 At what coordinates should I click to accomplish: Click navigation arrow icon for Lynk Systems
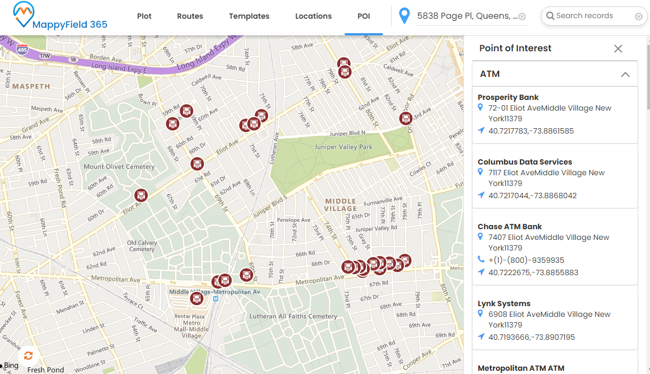click(x=481, y=337)
